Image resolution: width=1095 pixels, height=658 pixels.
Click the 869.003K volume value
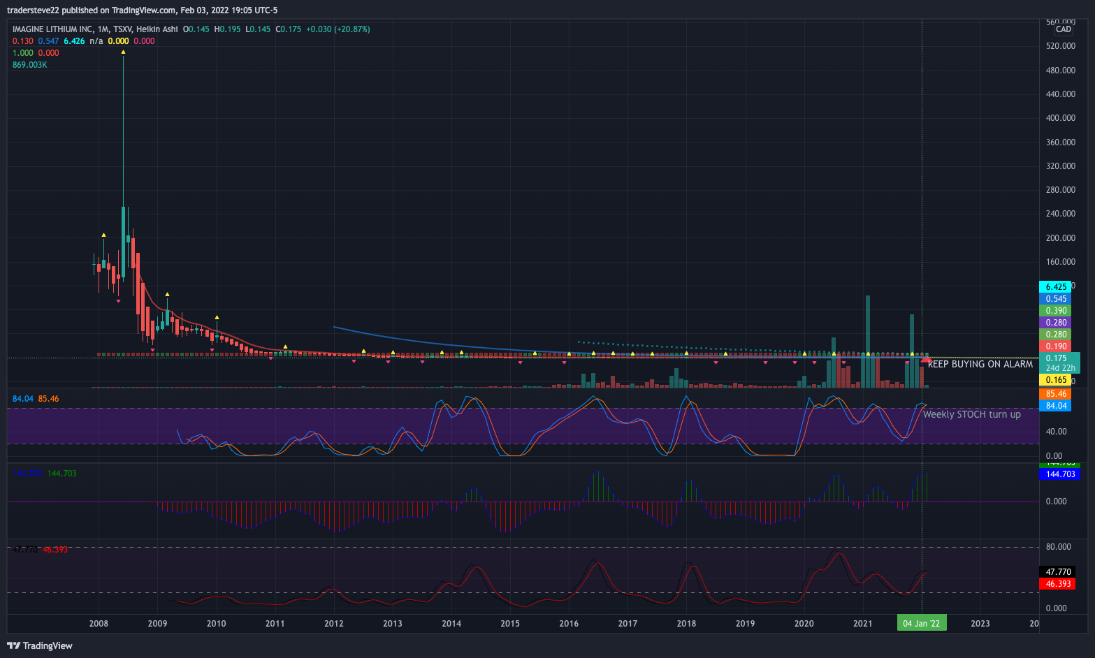(x=30, y=65)
